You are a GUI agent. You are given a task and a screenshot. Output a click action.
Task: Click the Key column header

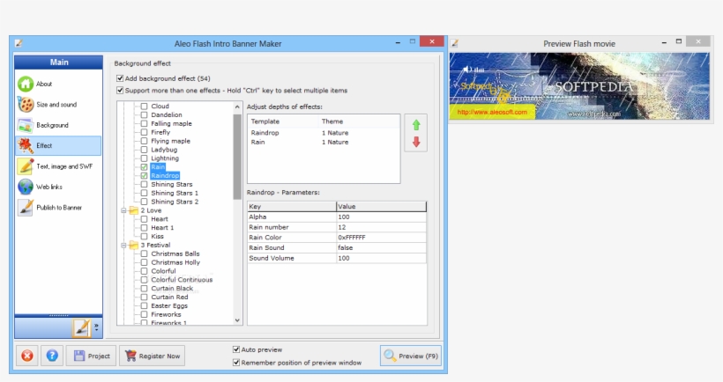pos(292,206)
